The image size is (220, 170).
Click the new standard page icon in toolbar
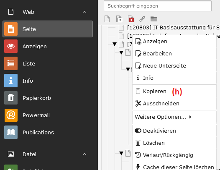click(107, 19)
